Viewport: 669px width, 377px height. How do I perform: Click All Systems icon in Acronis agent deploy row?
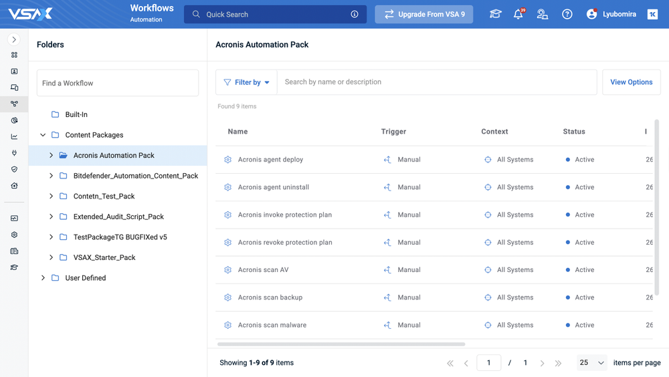tap(488, 160)
